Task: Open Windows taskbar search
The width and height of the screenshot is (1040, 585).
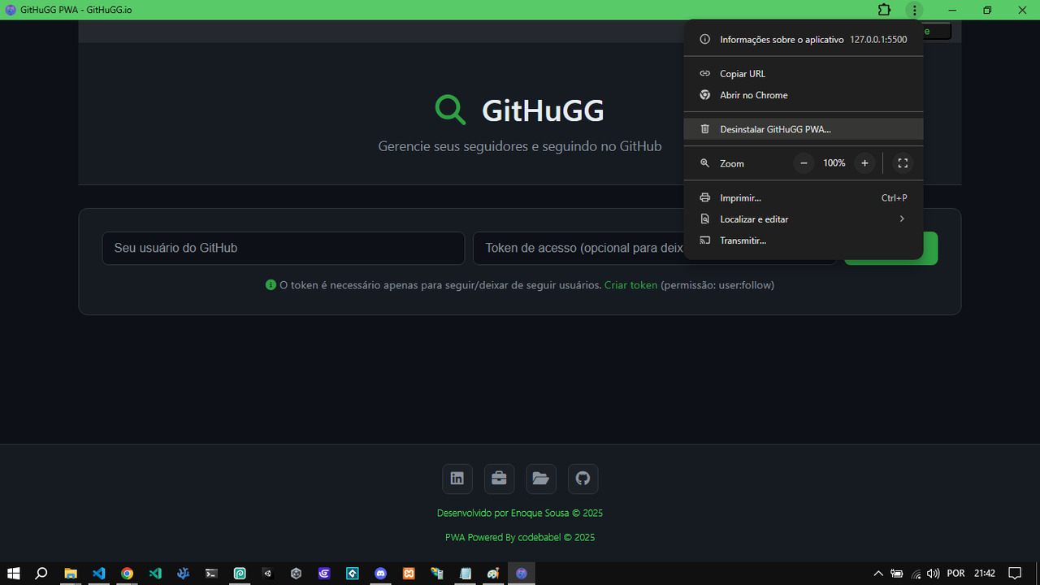Action: [x=42, y=573]
